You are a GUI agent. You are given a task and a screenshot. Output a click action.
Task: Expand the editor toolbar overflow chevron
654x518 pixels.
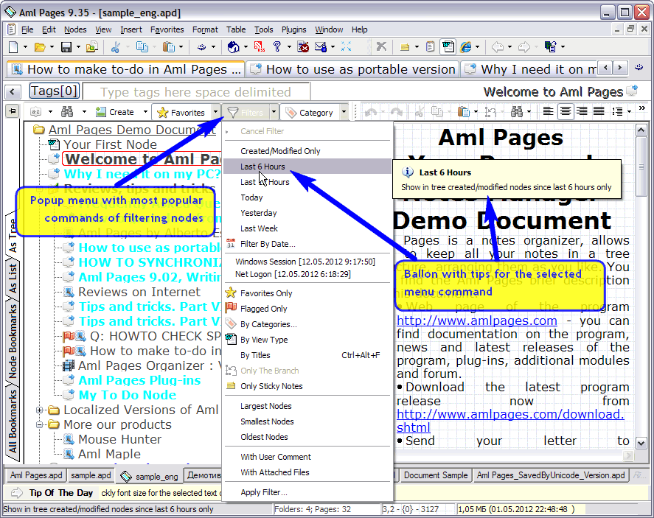(x=642, y=108)
